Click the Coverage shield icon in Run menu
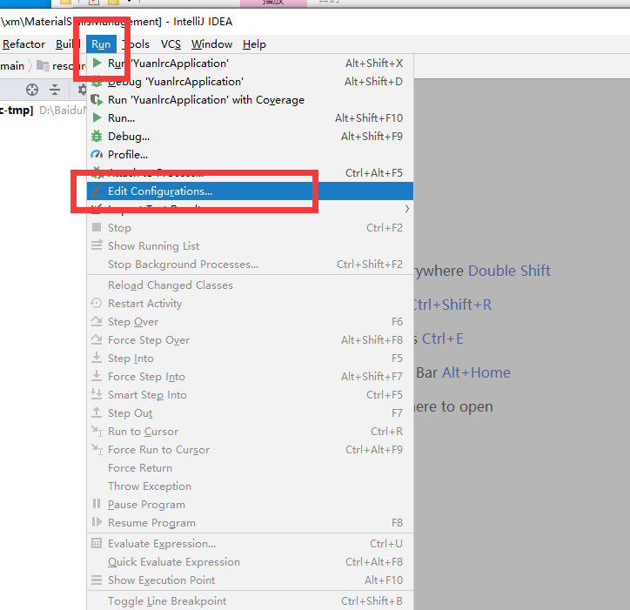Image resolution: width=630 pixels, height=610 pixels. (x=97, y=100)
